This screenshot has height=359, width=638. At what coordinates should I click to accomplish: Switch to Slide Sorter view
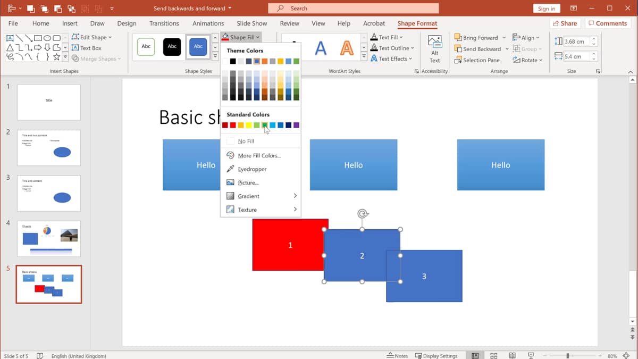tap(494, 356)
